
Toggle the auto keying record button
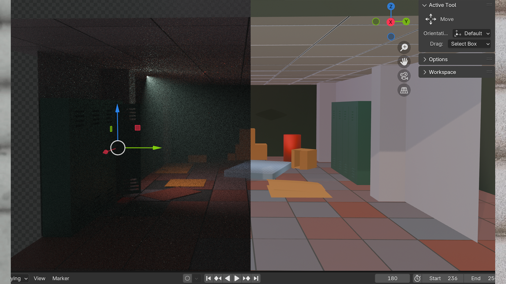(187, 278)
